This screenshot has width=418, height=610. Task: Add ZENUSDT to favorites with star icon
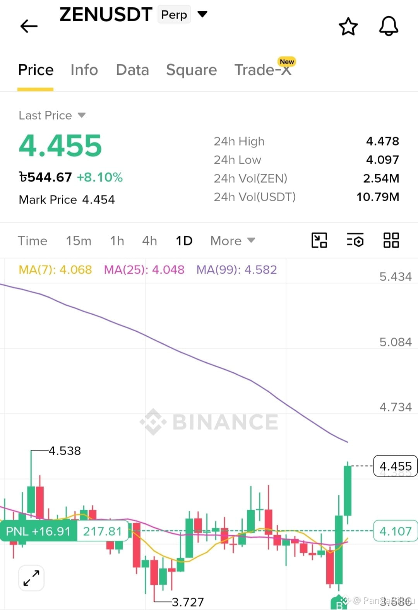[x=348, y=26]
